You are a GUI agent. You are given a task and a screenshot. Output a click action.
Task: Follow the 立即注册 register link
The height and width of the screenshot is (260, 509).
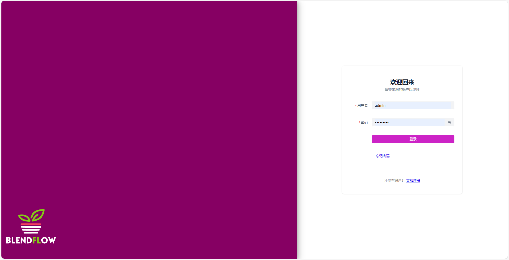[x=413, y=181]
